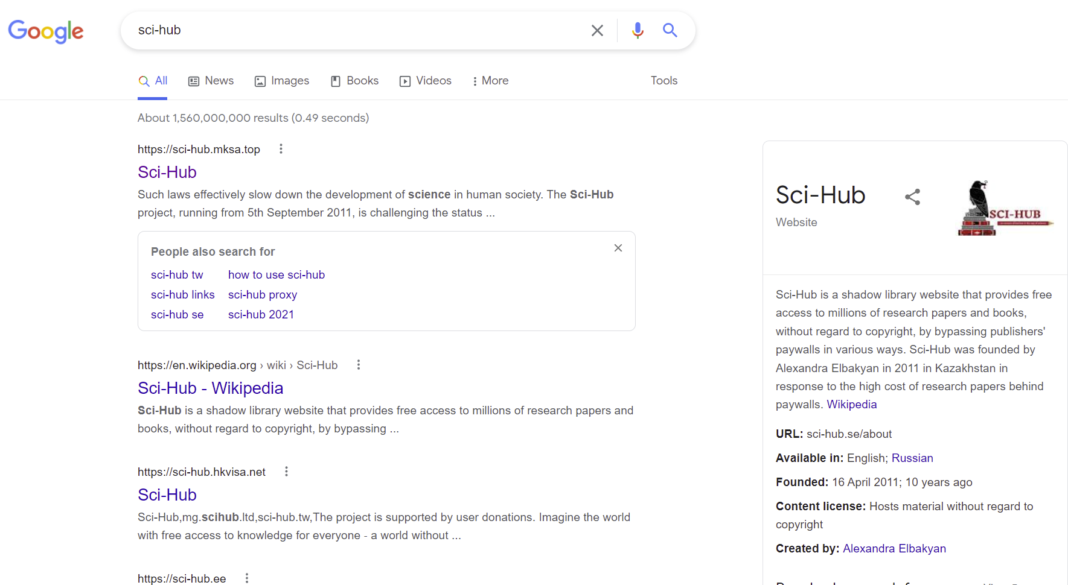The width and height of the screenshot is (1068, 585).
Task: Start voice search with microphone icon
Action: click(x=638, y=30)
